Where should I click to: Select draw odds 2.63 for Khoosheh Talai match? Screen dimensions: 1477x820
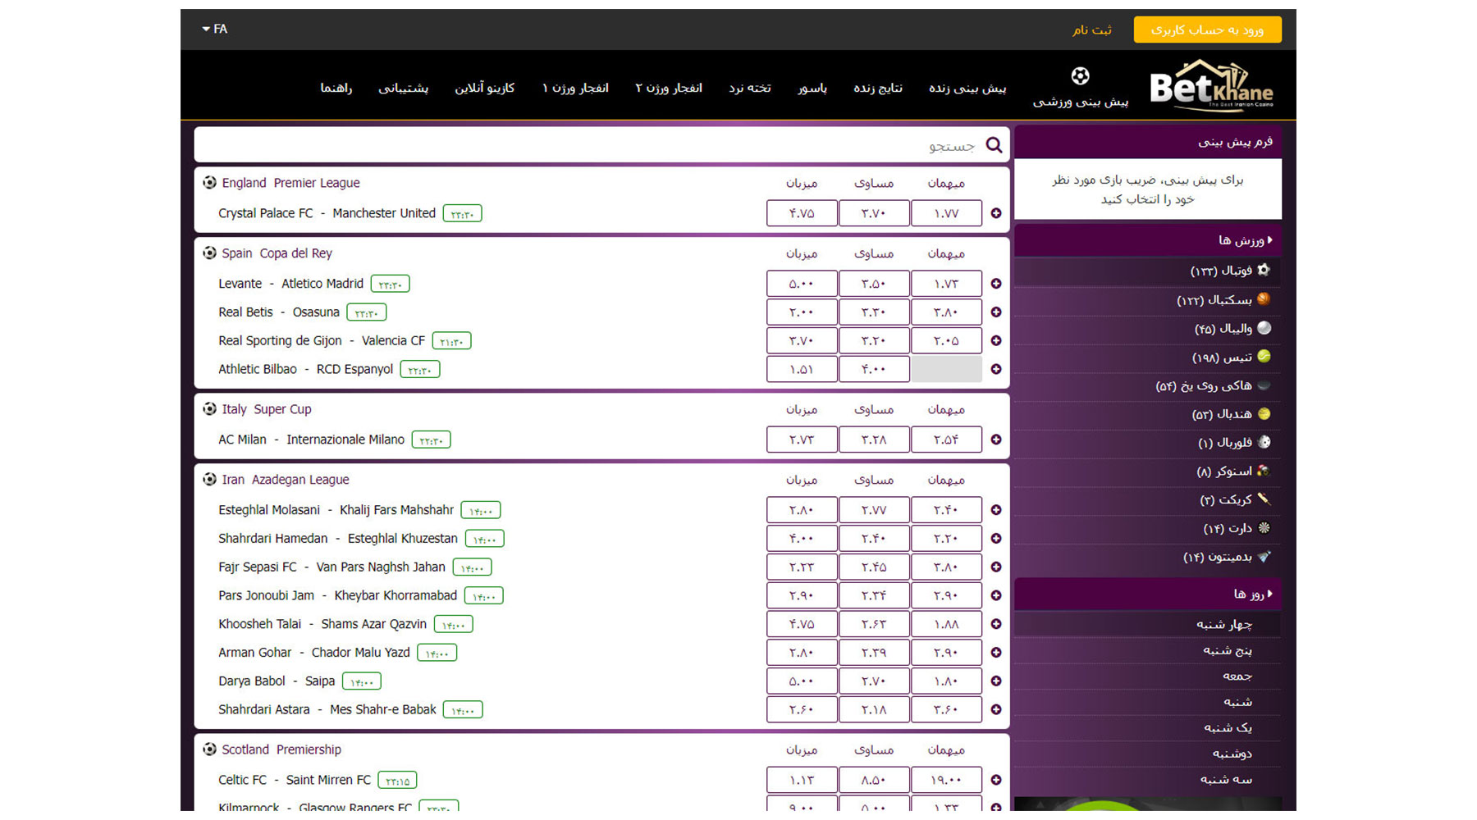[874, 624]
